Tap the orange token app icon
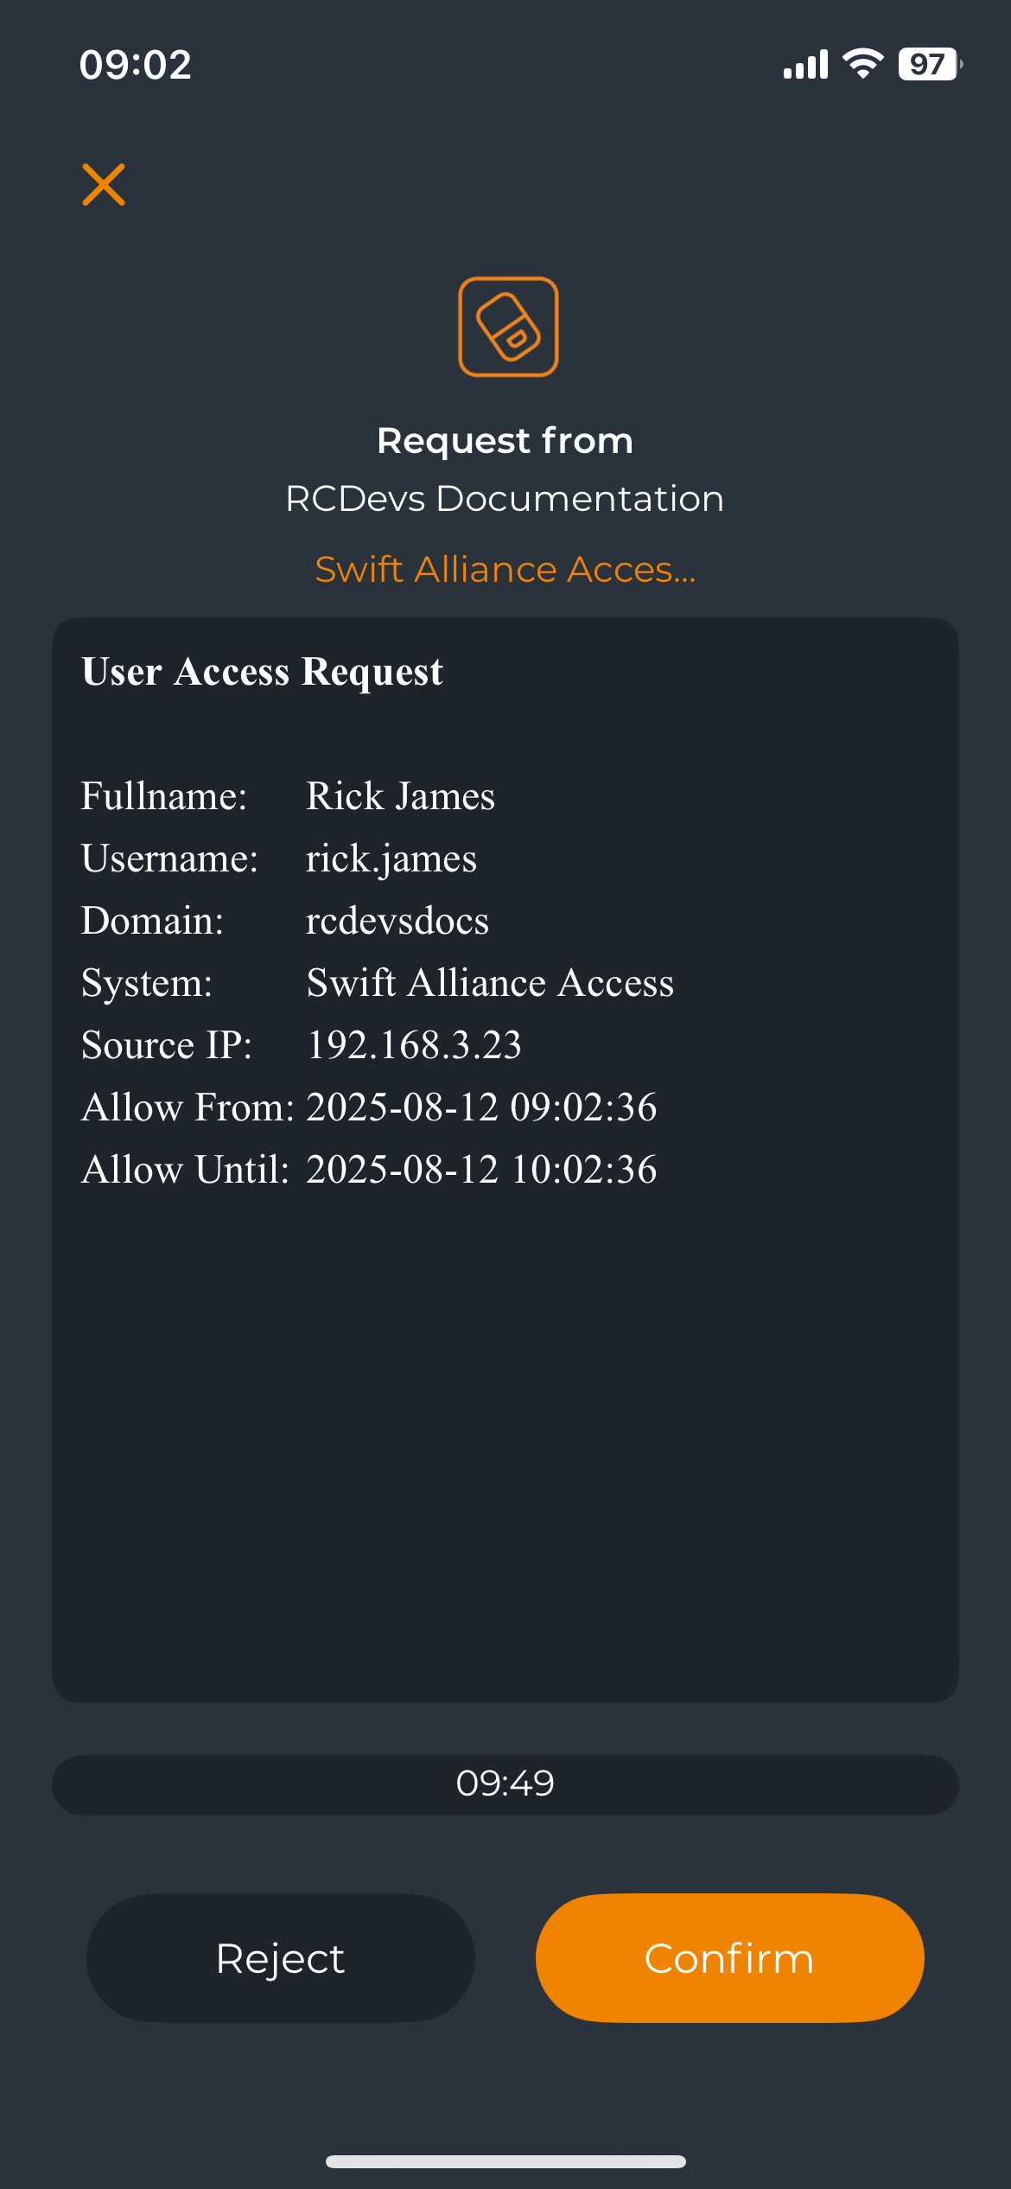The image size is (1011, 2189). pos(508,327)
